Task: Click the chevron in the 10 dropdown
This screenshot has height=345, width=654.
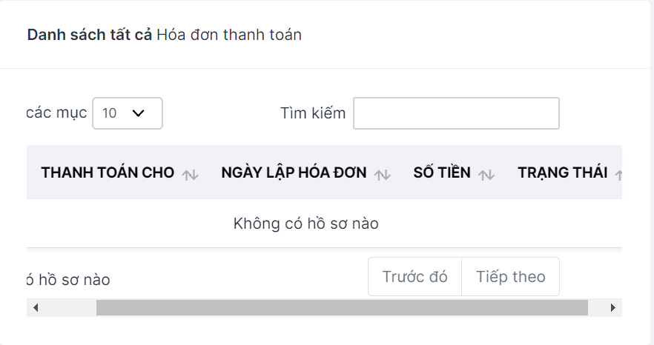Action: tap(138, 113)
